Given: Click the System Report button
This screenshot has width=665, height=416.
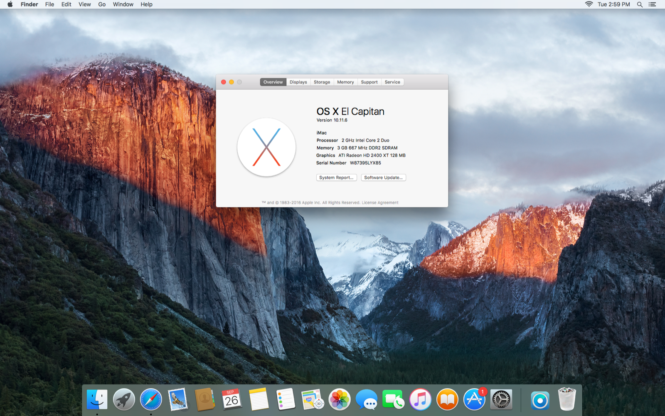Looking at the screenshot, I should [336, 177].
